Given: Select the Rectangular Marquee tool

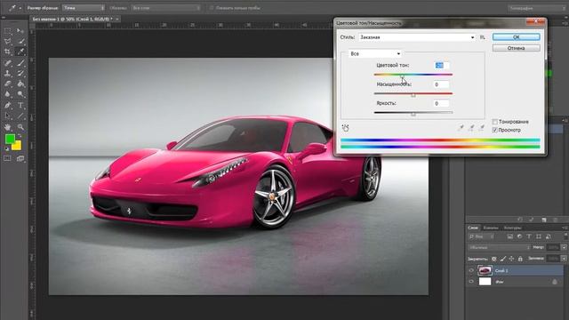Looking at the screenshot, I should point(8,32).
